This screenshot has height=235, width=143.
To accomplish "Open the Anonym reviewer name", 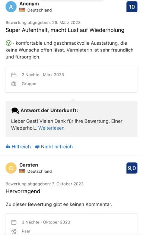I will click(29, 4).
